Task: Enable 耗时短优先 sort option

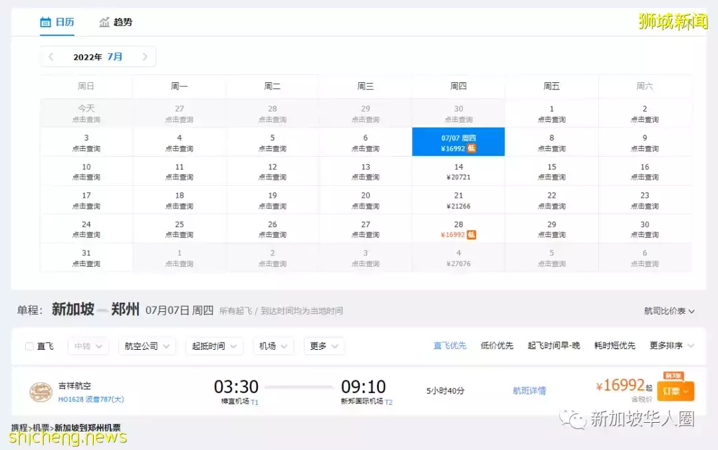Action: [x=614, y=345]
